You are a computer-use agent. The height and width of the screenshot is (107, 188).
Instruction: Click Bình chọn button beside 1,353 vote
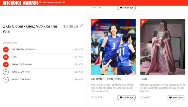(x=127, y=8)
